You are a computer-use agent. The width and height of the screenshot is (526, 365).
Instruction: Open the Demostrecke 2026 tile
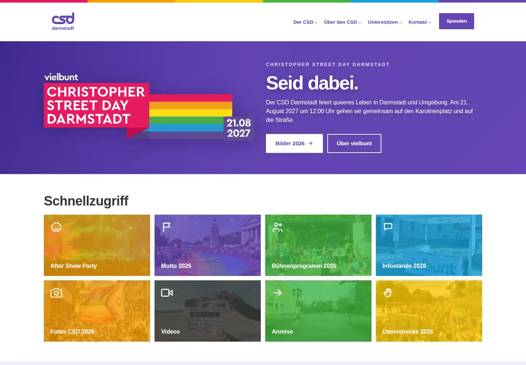429,311
